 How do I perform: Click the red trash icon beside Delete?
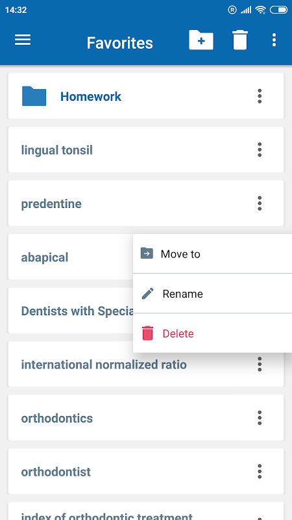[148, 333]
